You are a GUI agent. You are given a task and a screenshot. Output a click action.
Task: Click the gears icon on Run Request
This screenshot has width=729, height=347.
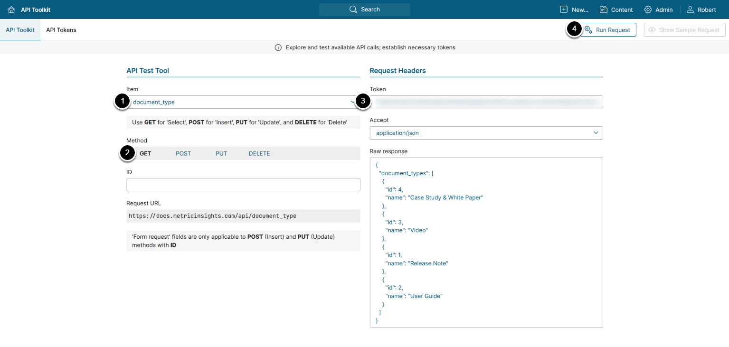point(588,30)
